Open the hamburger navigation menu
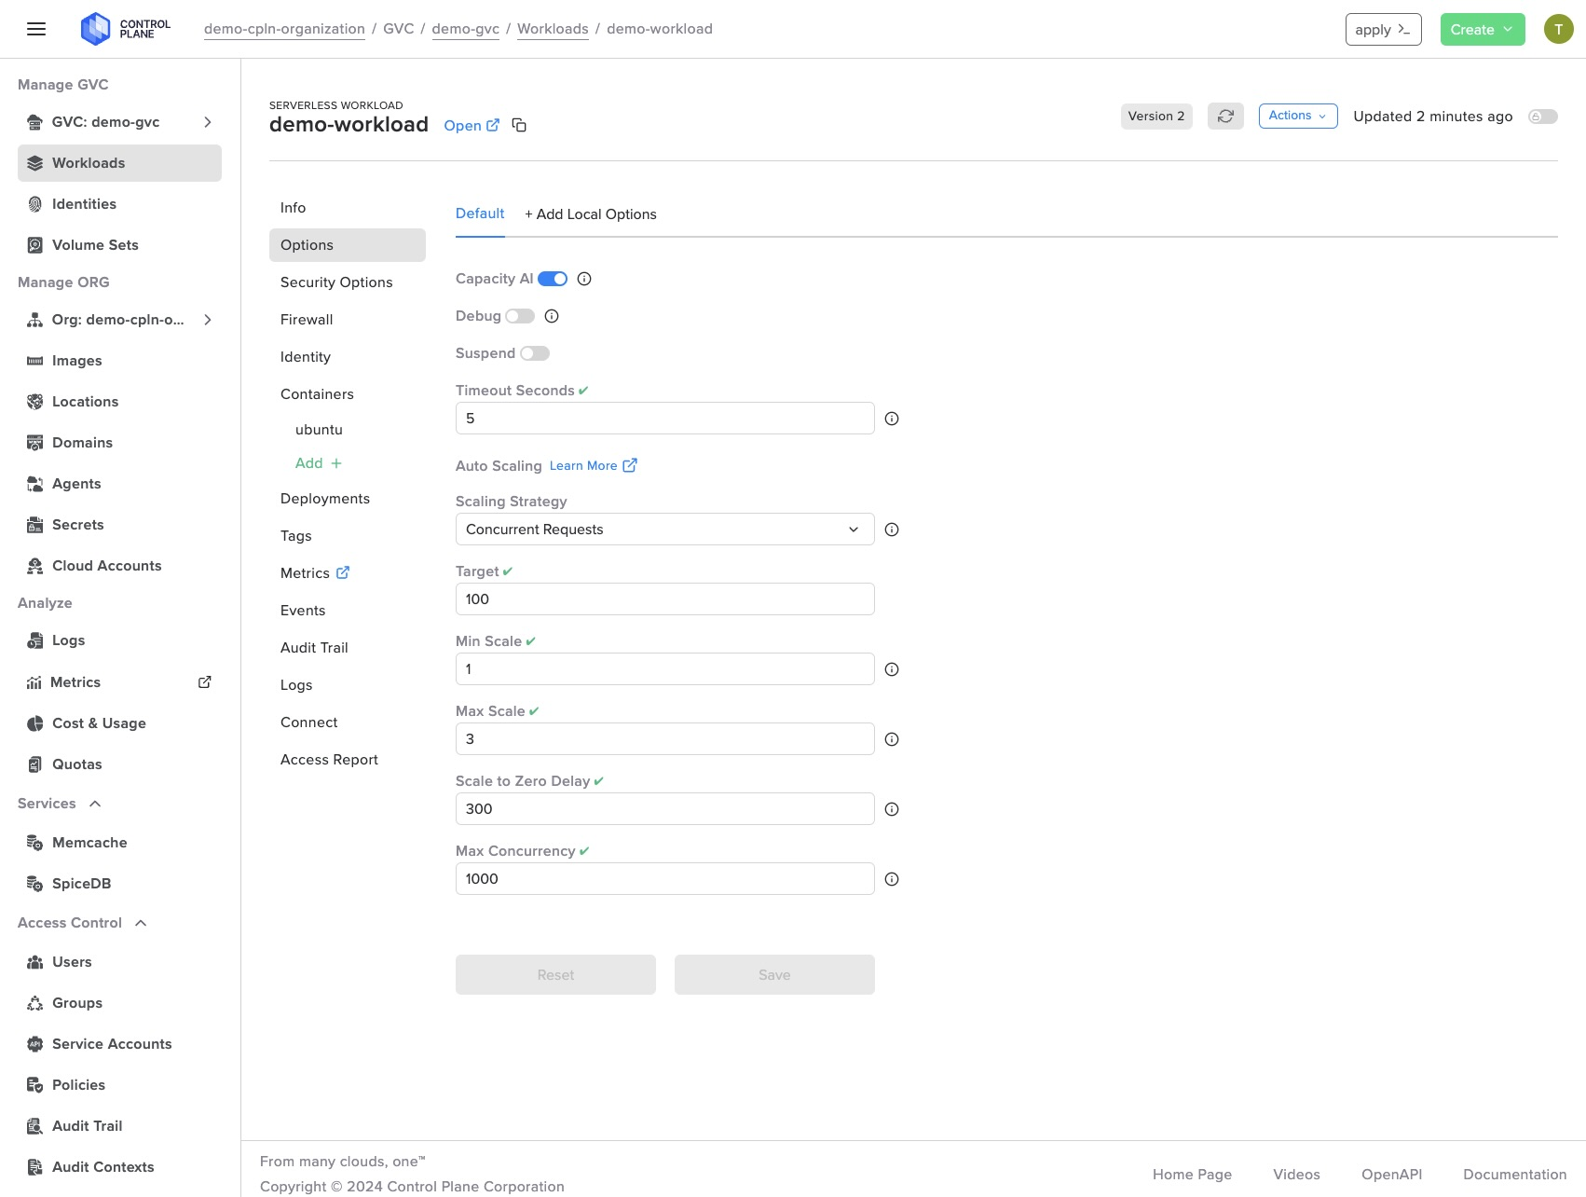 36,29
